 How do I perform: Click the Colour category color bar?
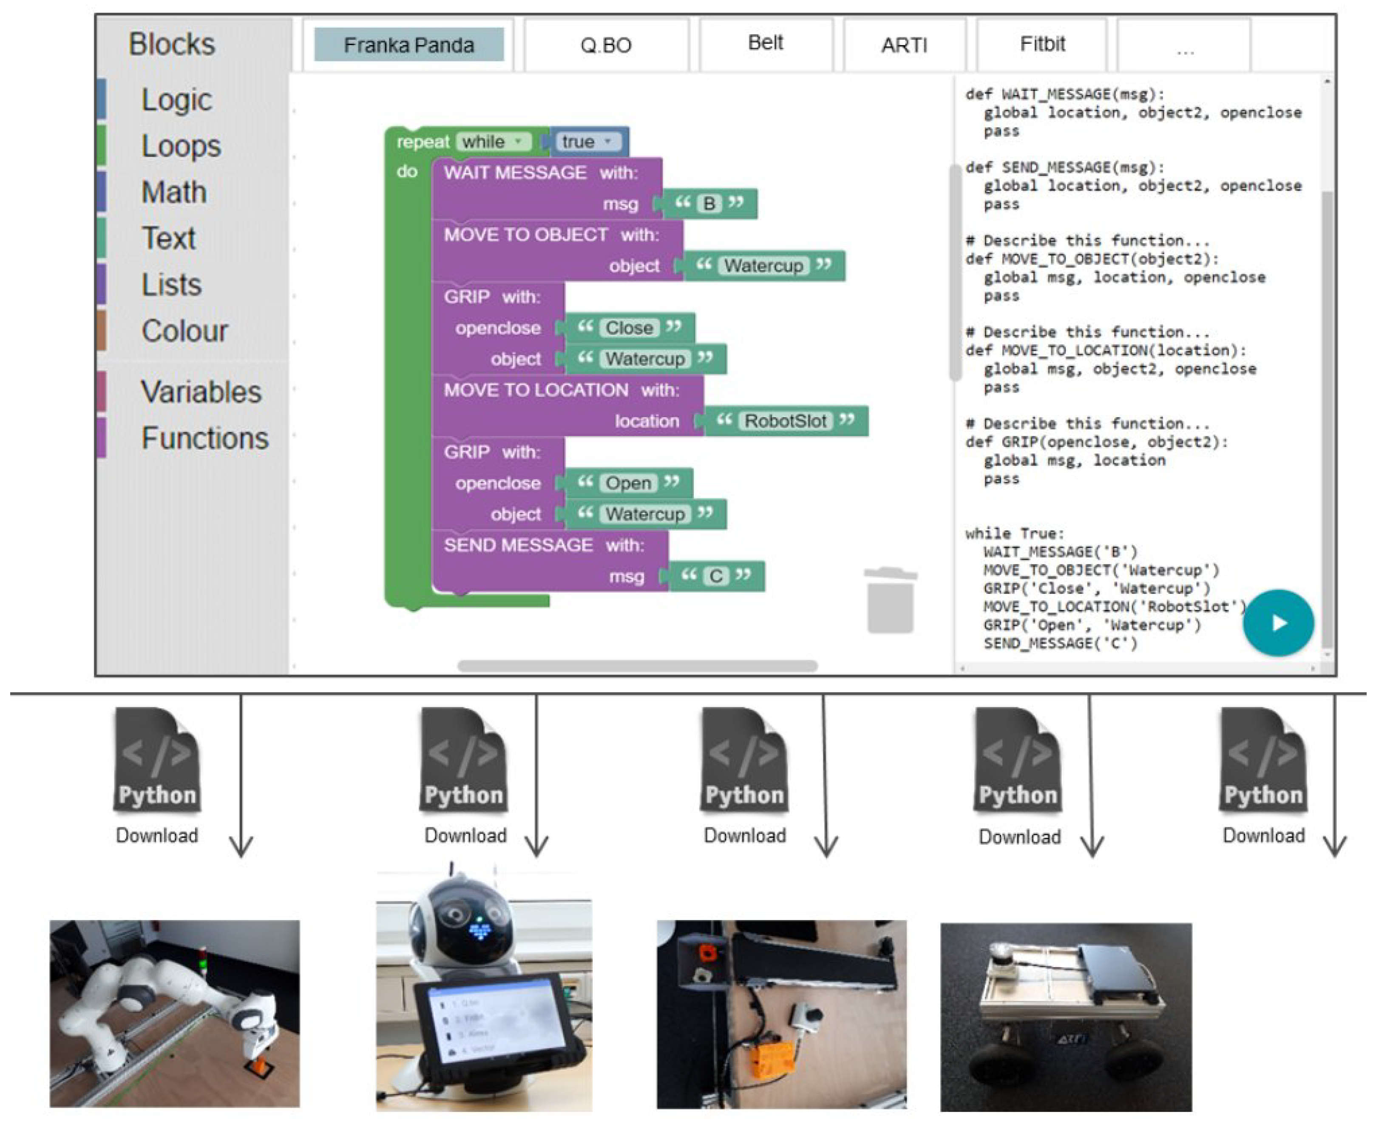pyautogui.click(x=102, y=330)
